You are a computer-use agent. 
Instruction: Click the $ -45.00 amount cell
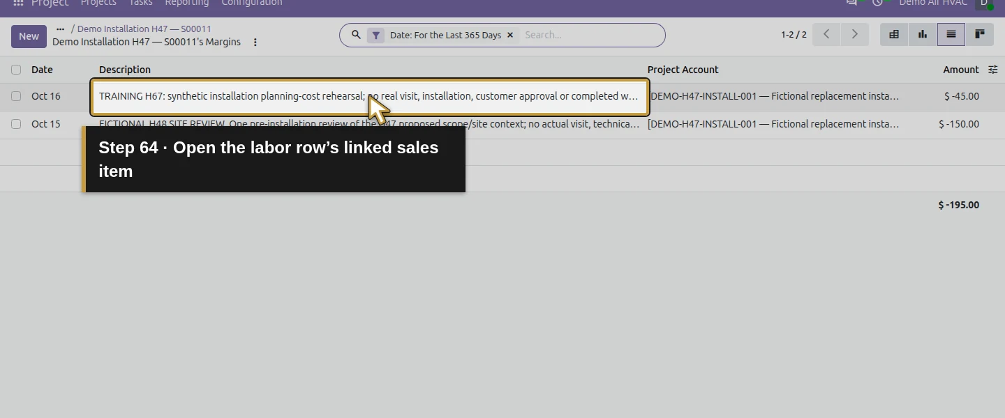point(962,96)
